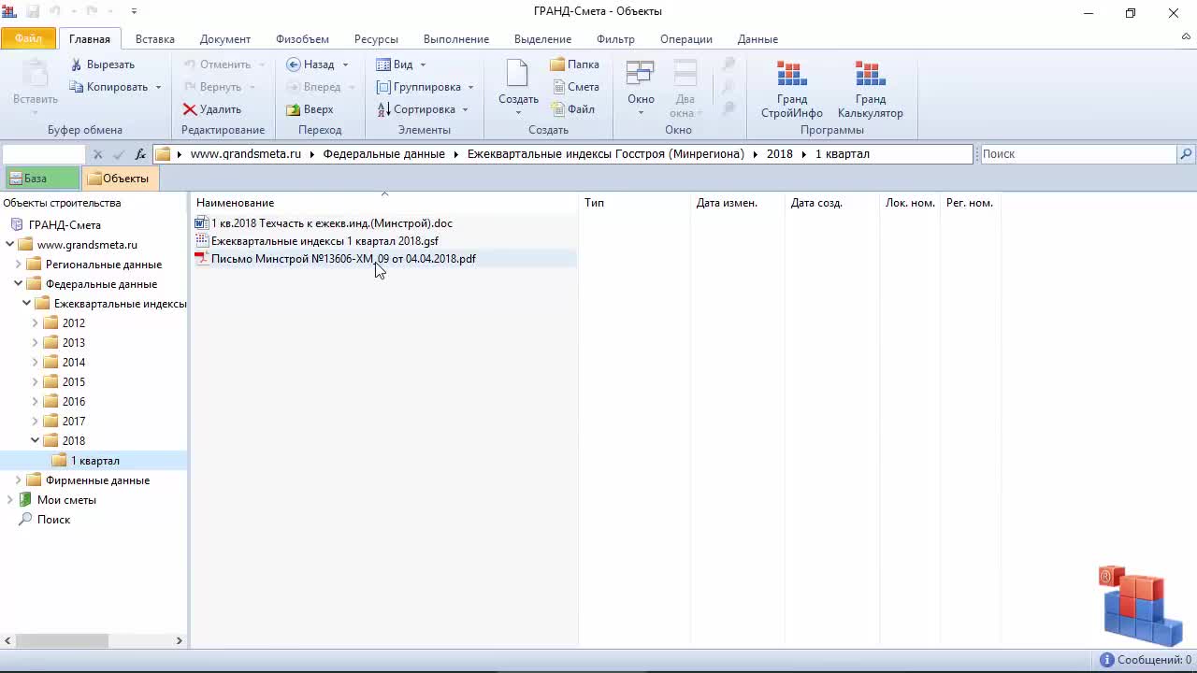This screenshot has width=1197, height=673.
Task: Click the Вверх up-folder button
Action: click(x=310, y=109)
